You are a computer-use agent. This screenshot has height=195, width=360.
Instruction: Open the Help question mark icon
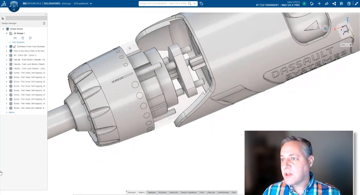tap(349, 4)
